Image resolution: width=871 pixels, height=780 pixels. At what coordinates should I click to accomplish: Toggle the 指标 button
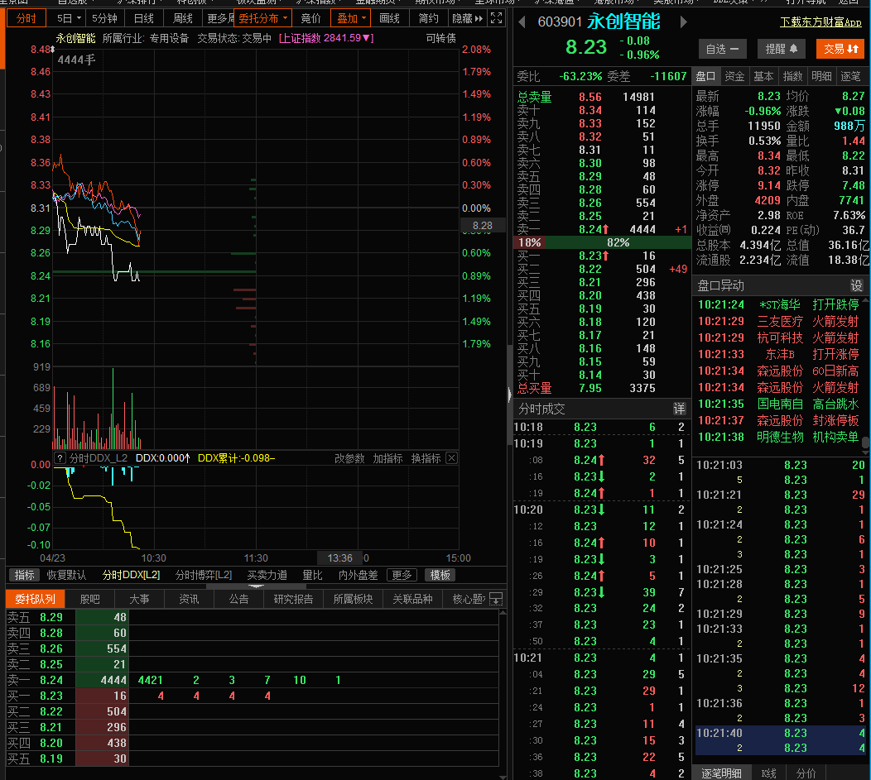click(x=24, y=575)
